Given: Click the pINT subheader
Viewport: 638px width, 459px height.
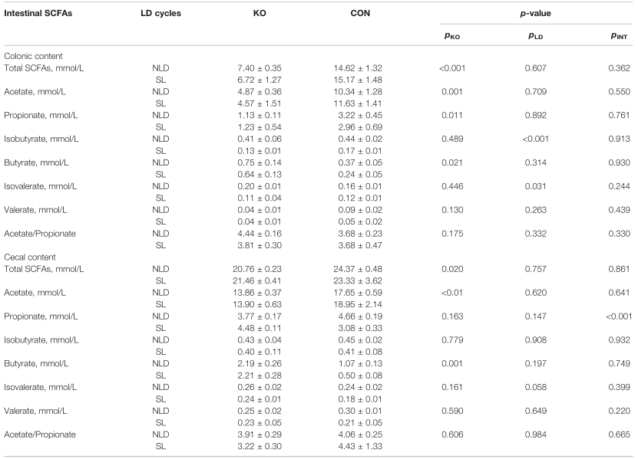Looking at the screenshot, I should [619, 36].
